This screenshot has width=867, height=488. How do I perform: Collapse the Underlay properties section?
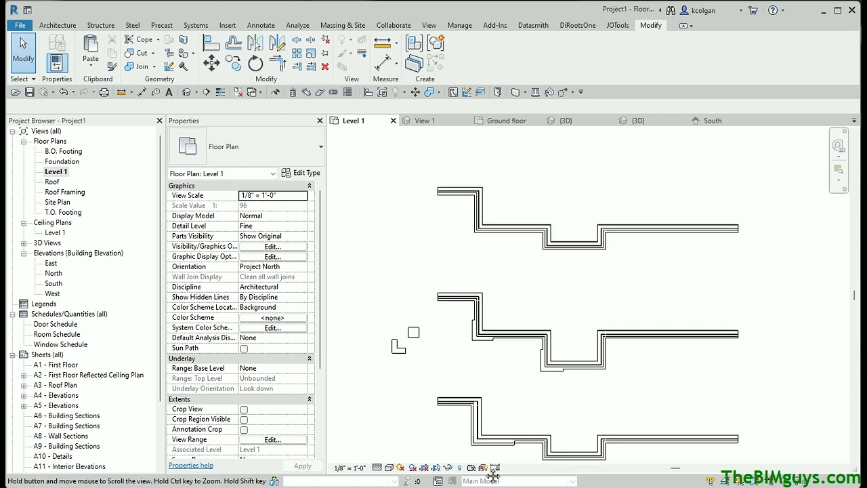point(310,359)
